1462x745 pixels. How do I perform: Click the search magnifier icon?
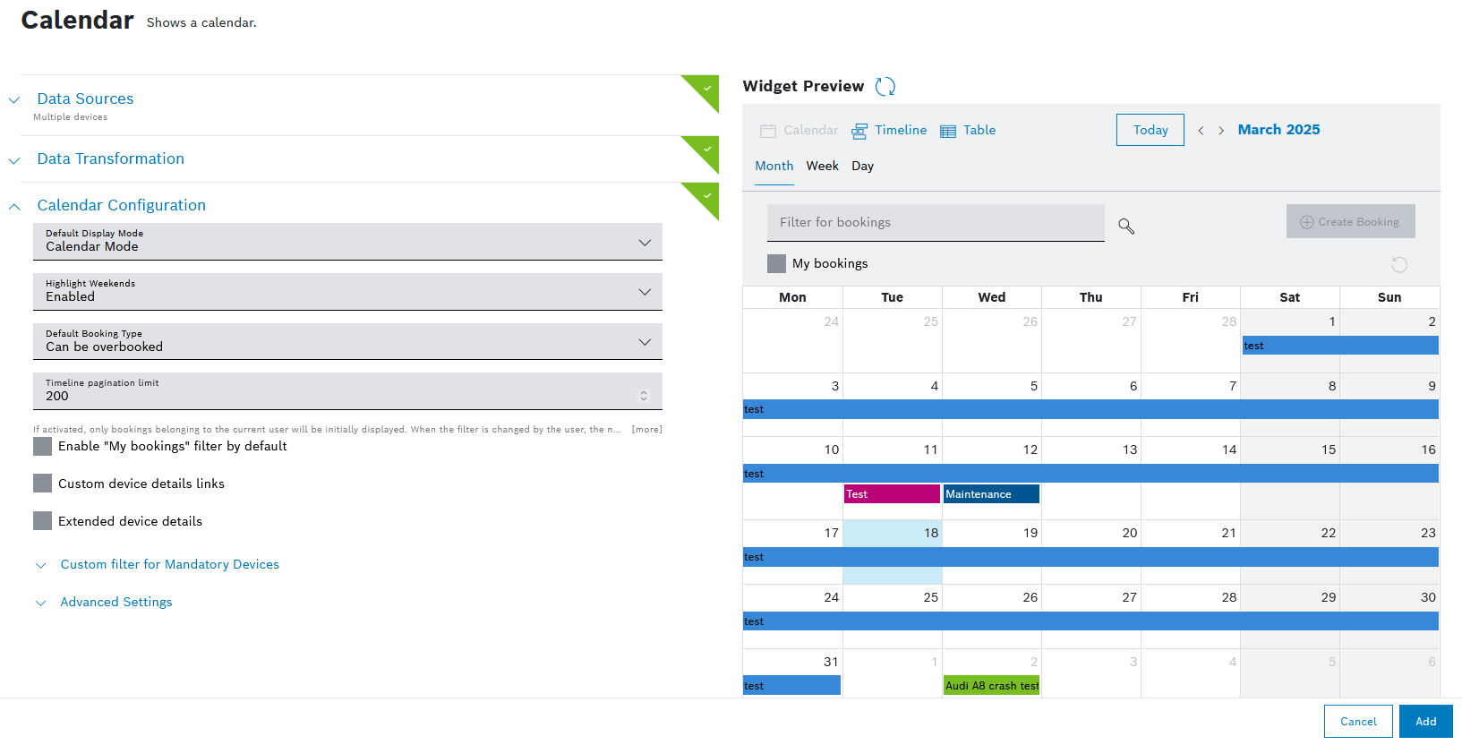pyautogui.click(x=1126, y=226)
